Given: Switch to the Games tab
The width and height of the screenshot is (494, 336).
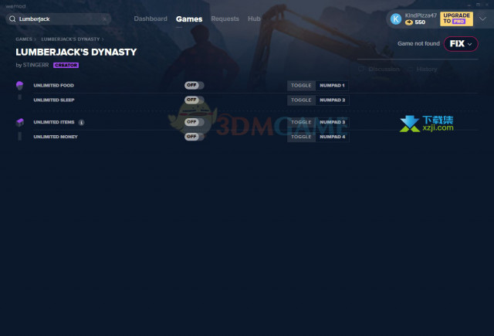Looking at the screenshot, I should 189,19.
